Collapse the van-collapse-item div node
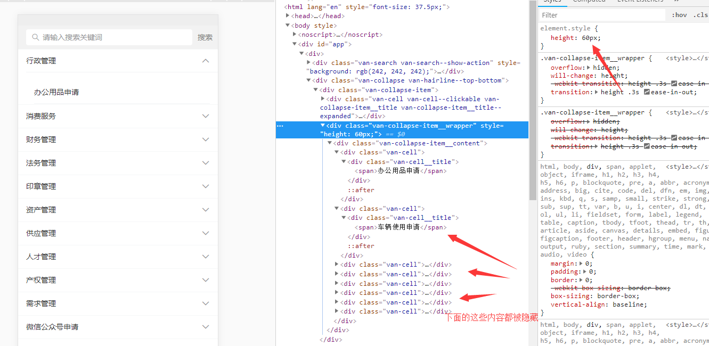Image resolution: width=709 pixels, height=346 pixels. point(315,90)
